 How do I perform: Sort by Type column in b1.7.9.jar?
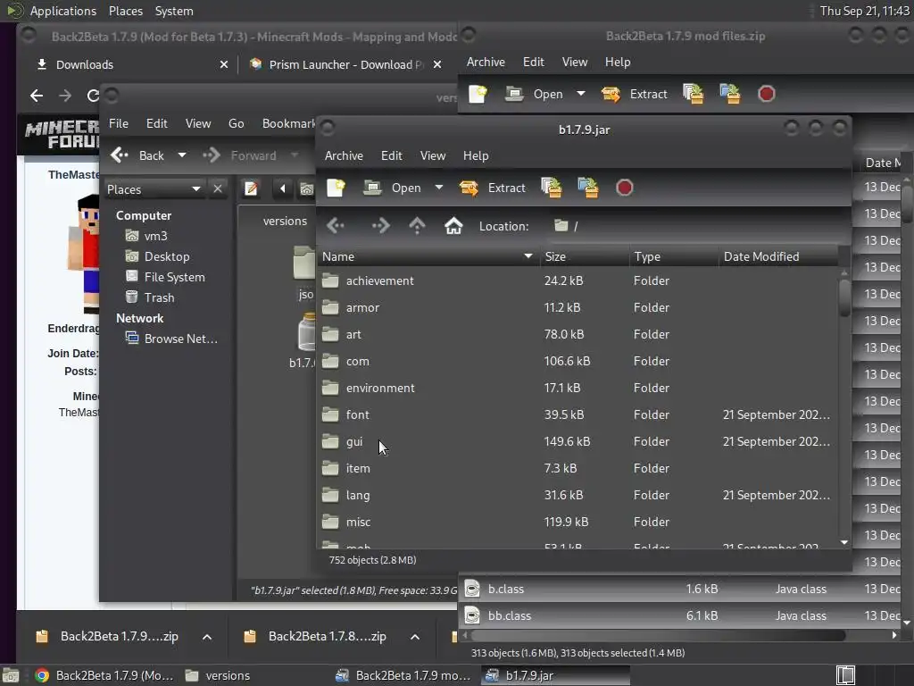click(673, 256)
